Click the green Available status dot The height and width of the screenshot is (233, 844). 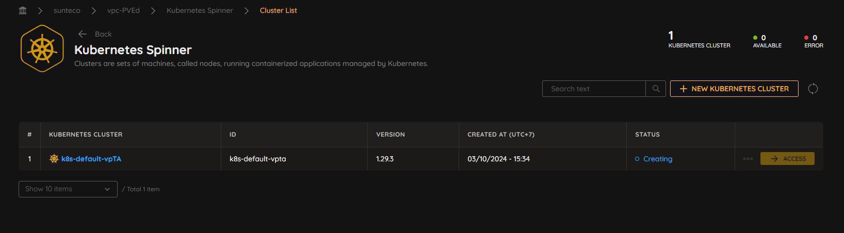pos(755,38)
